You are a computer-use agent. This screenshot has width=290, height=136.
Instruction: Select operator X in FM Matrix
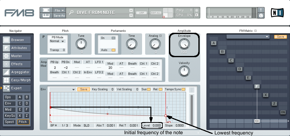[x=266, y=95]
